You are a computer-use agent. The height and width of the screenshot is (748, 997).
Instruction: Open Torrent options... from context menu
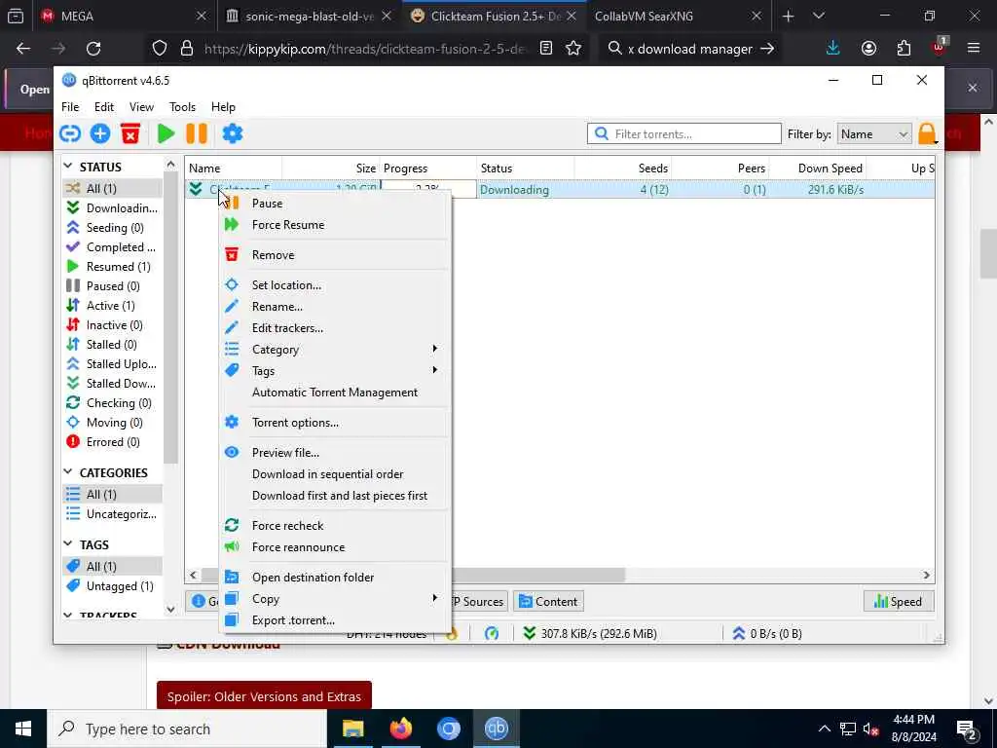(x=335, y=423)
